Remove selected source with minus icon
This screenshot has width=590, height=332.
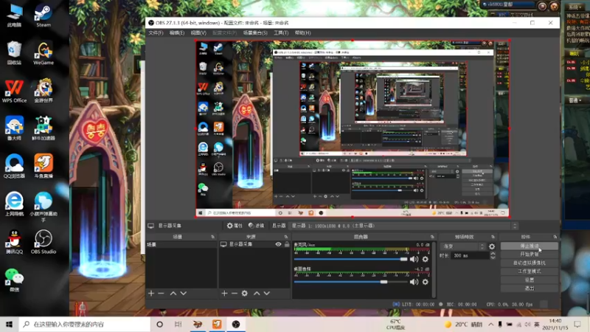coord(234,293)
